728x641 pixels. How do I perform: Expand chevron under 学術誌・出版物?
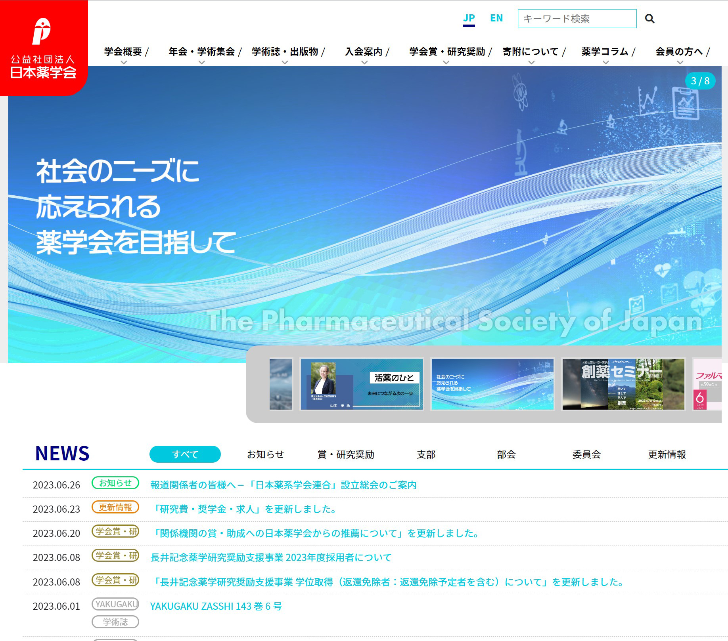click(285, 62)
